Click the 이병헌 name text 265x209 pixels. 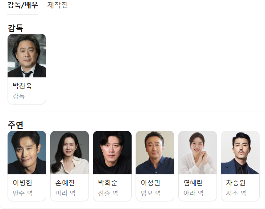[22, 183]
